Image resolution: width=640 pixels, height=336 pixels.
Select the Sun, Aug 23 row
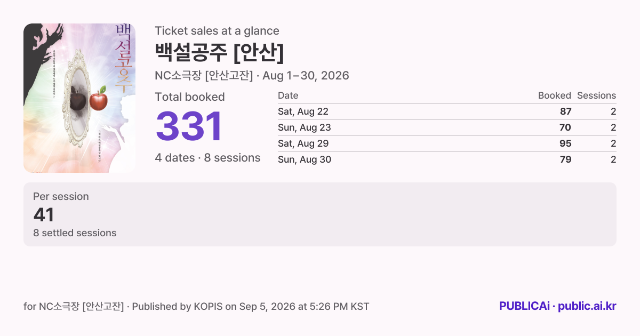coord(447,127)
